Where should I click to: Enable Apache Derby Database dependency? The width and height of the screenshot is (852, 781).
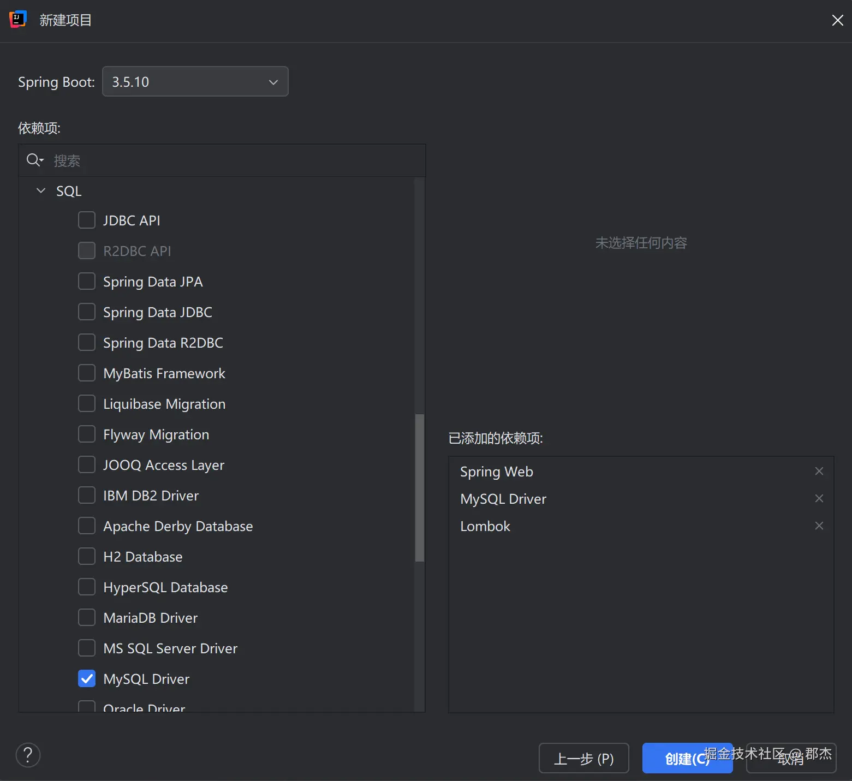(87, 526)
